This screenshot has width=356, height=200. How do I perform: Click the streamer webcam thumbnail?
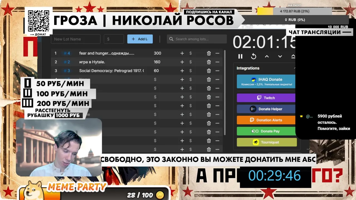click(59, 147)
